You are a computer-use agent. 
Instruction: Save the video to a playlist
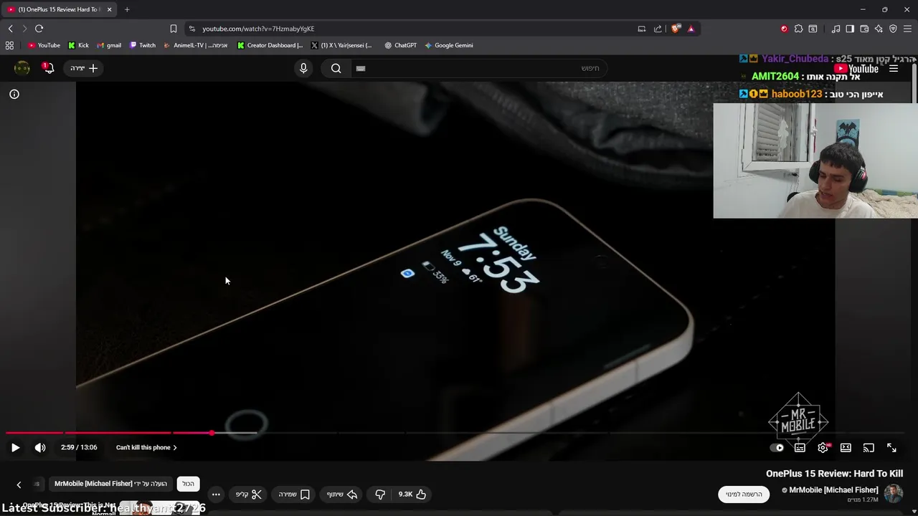(x=294, y=494)
